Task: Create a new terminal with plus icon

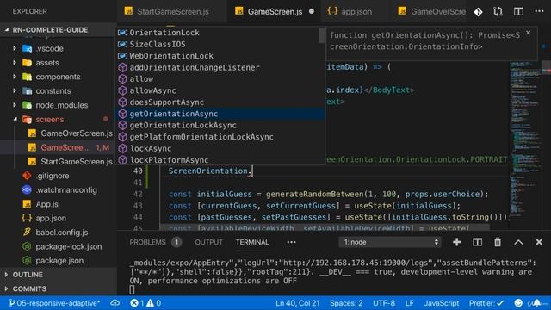Action: [x=457, y=242]
